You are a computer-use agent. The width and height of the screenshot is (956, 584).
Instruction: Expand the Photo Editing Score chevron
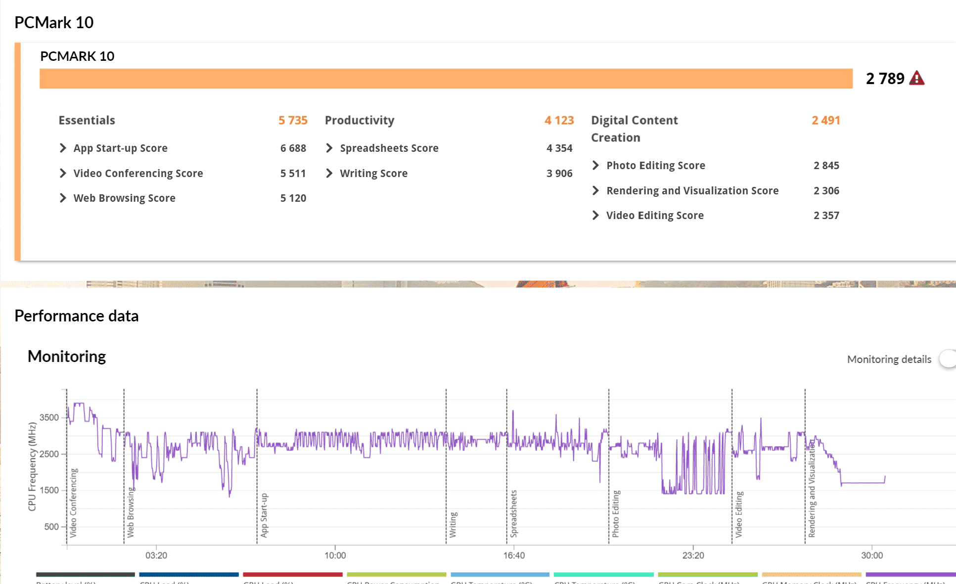click(595, 166)
